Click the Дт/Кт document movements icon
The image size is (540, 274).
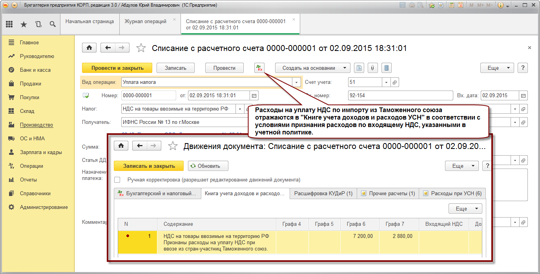259,68
